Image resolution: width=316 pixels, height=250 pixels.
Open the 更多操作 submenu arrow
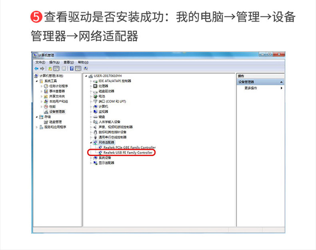click(281, 88)
